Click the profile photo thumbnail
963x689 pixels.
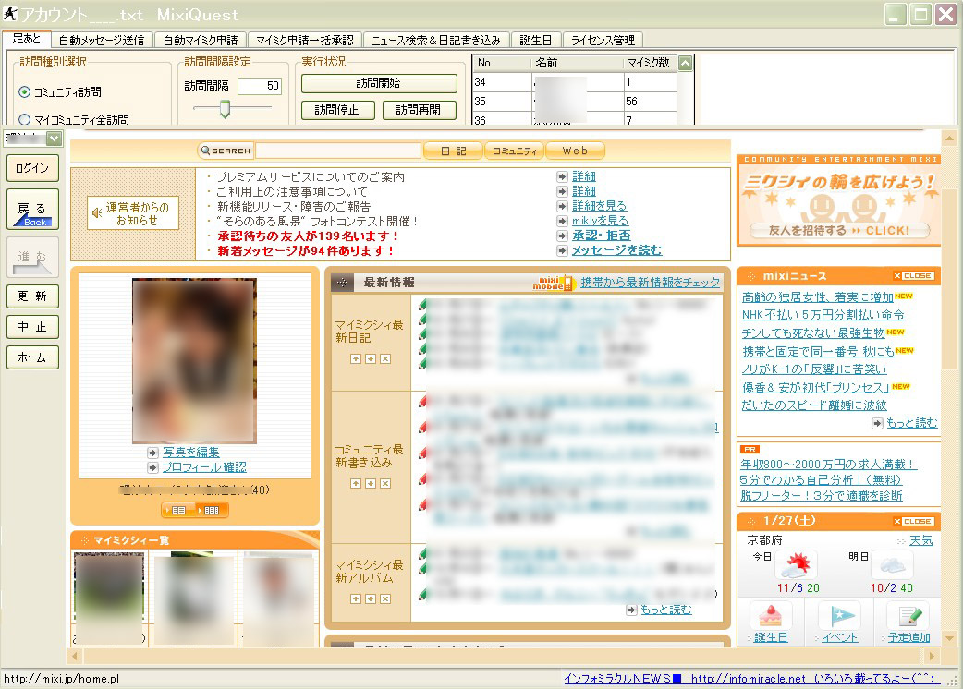pos(195,361)
